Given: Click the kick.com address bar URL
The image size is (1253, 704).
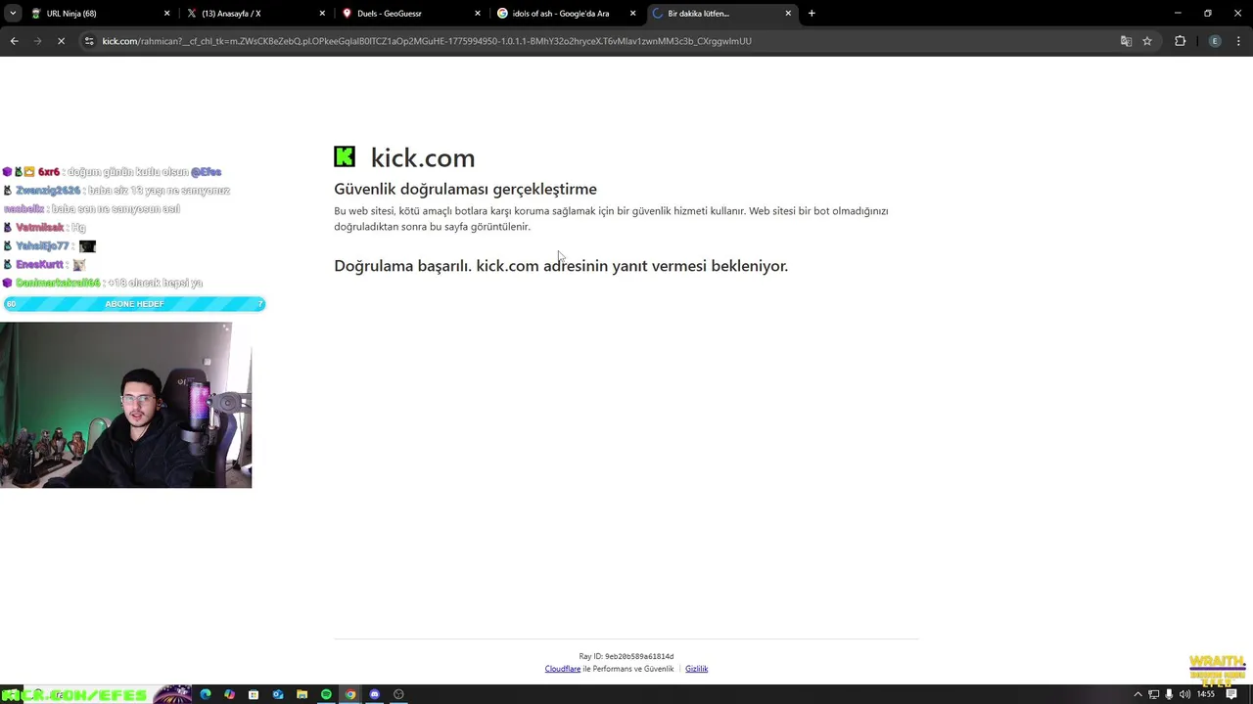Looking at the screenshot, I should 427,41.
